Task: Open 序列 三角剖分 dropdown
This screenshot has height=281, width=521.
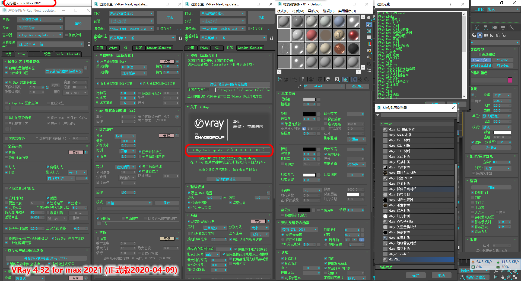Action: pos(215,228)
